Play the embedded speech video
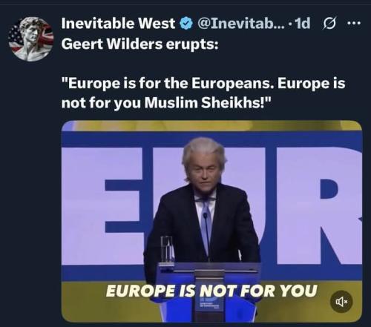The height and width of the screenshot is (327, 371). (211, 221)
